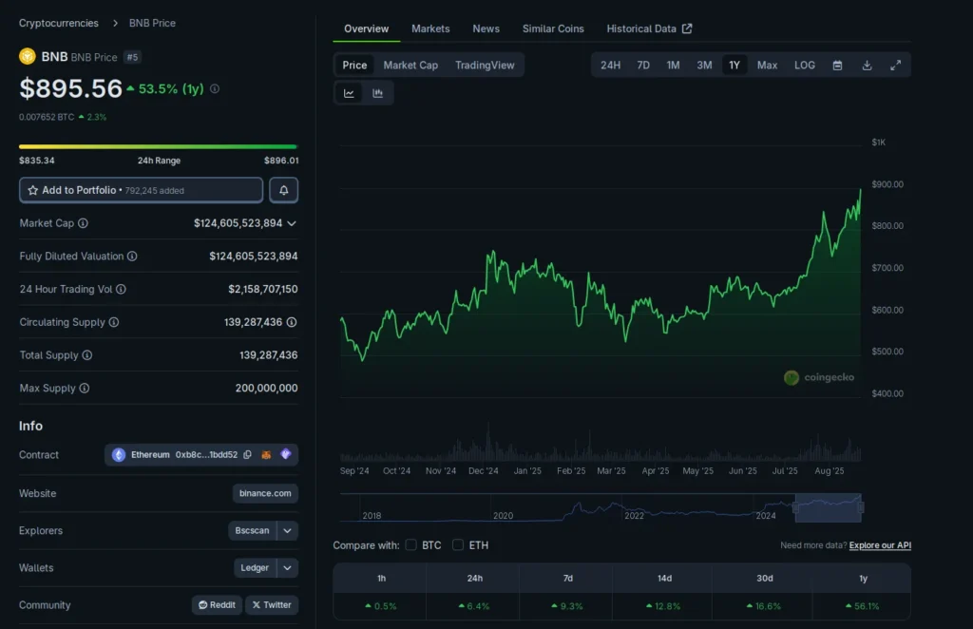Click the download chart data icon

(x=867, y=66)
